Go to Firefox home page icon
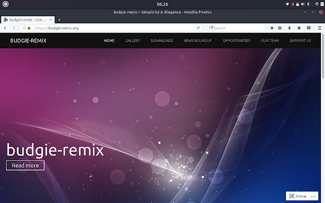 299,28
